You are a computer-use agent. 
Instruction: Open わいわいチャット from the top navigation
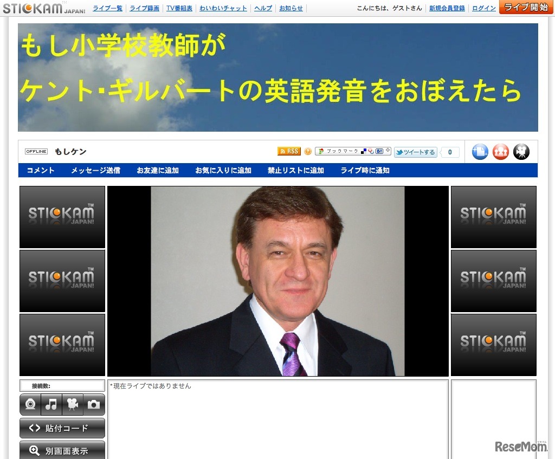223,8
